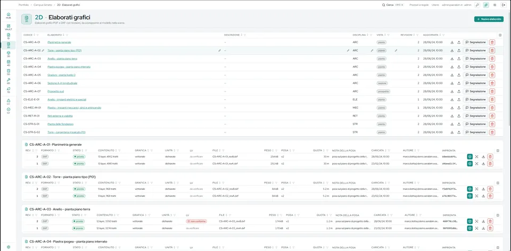The image size is (511, 251).
Task: Edit the view field of CS-ARC-A-02 row
Action: click(396, 51)
